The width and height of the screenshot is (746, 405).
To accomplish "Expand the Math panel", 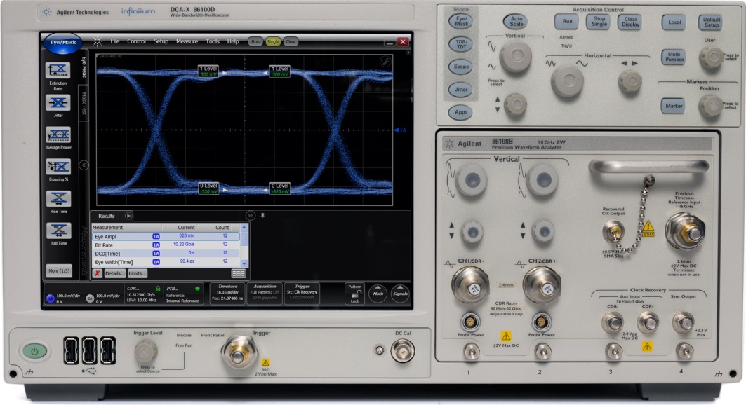I will [378, 294].
